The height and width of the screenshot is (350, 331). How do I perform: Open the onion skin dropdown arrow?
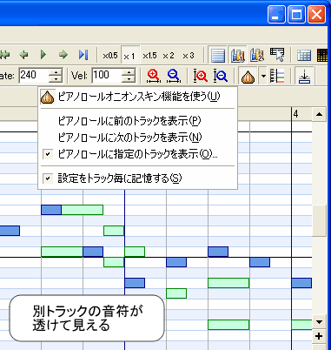click(x=263, y=77)
